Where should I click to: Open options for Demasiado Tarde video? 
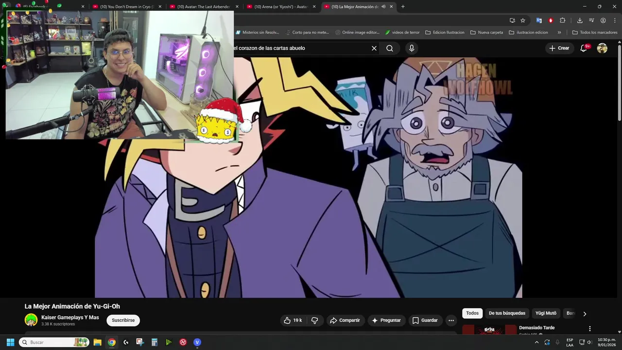590,329
